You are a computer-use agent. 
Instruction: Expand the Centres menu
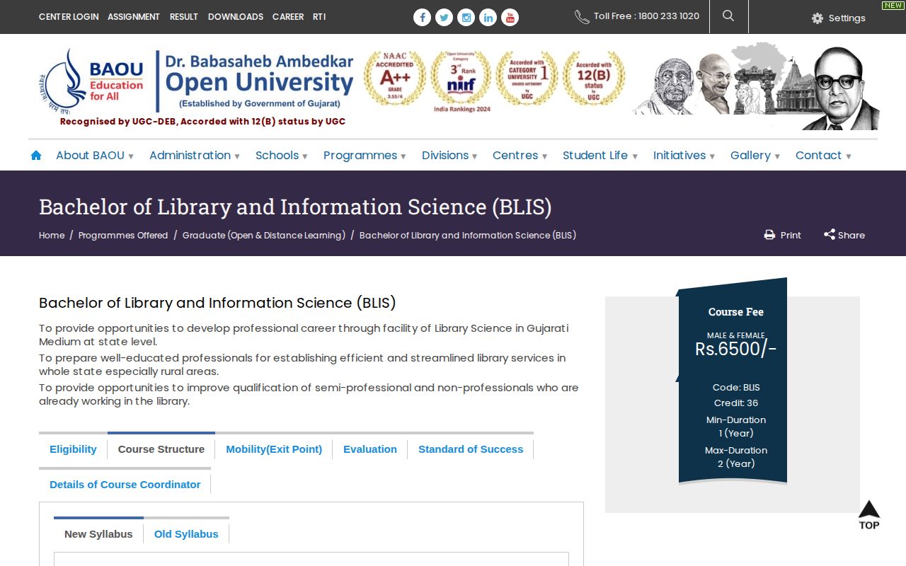coord(520,156)
